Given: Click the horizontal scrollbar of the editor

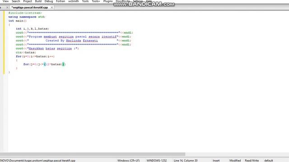Looking at the screenshot, I should coord(93,154).
